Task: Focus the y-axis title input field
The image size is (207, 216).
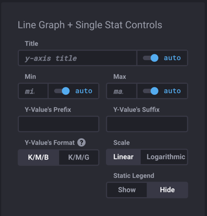Action: 77,58
